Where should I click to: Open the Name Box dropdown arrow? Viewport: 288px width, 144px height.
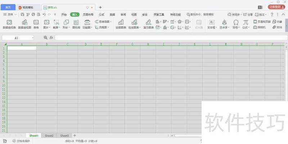point(32,37)
